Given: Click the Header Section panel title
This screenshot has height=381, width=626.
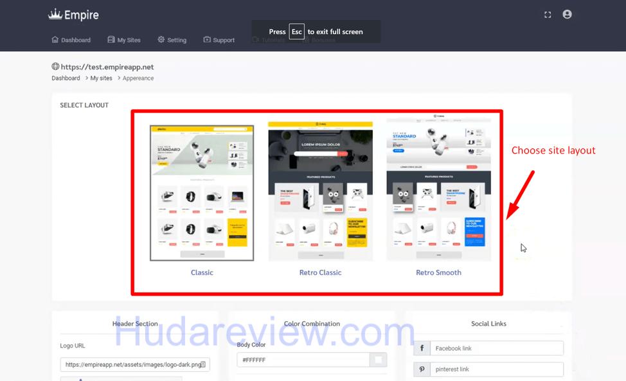Looking at the screenshot, I should coord(135,324).
